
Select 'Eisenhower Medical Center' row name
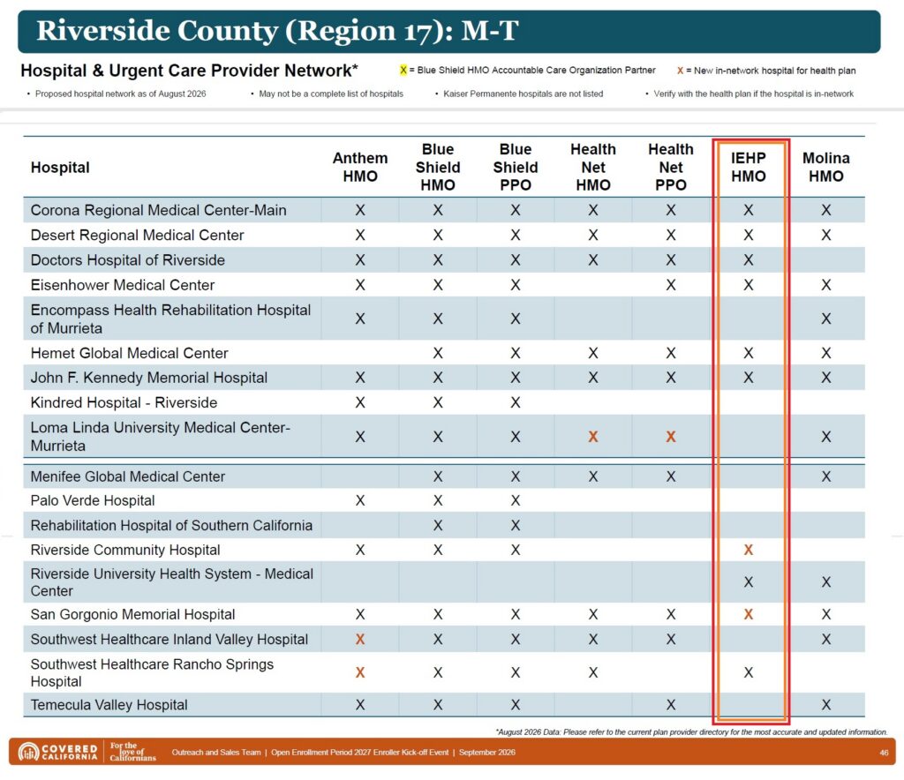point(122,285)
